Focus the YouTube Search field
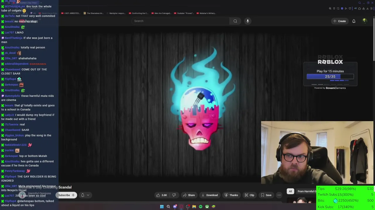 (181, 21)
